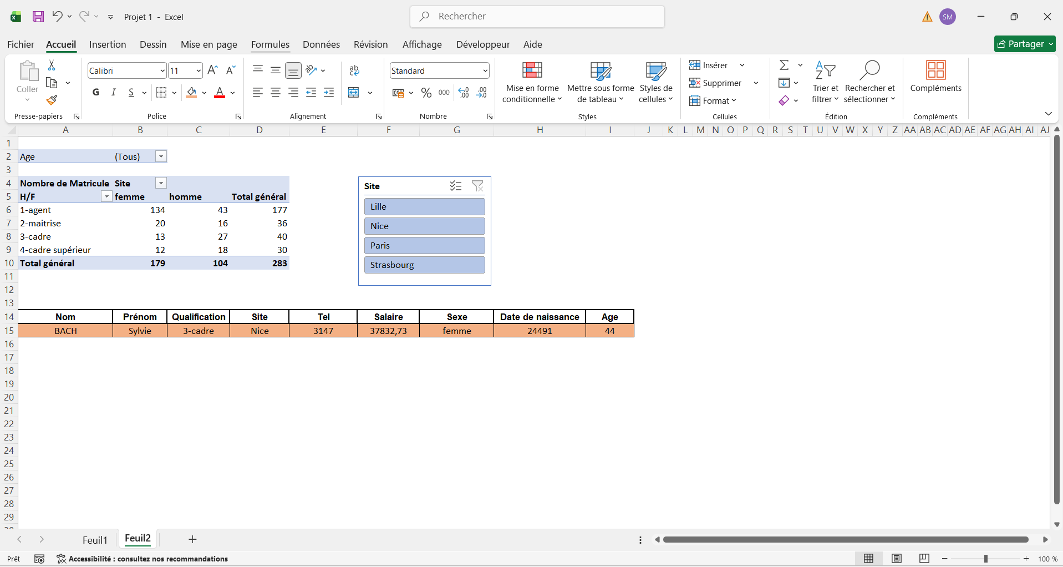
Task: Toggle bold formatting with G button
Action: pyautogui.click(x=96, y=93)
